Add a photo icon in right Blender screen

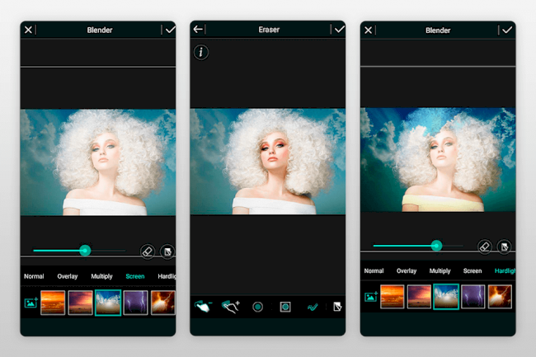click(370, 297)
